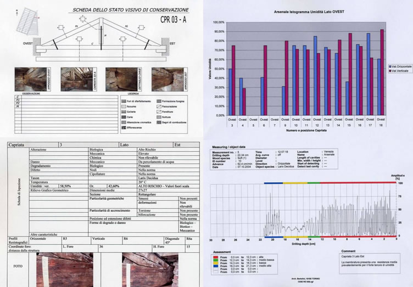413x287 pixels.
Task: Click the '07.10.2004' date value
Action: [244, 167]
